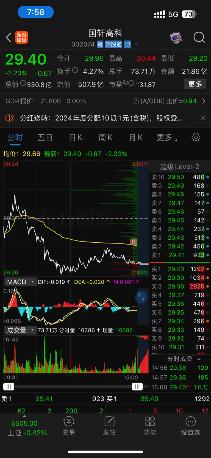Screen dimensions: 211x458
Task: Dismiss the dividend notice with the X
Action: [x=203, y=118]
